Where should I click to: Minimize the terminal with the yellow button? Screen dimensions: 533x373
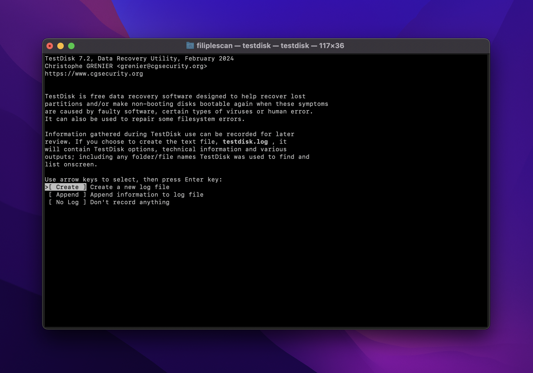[x=61, y=46]
